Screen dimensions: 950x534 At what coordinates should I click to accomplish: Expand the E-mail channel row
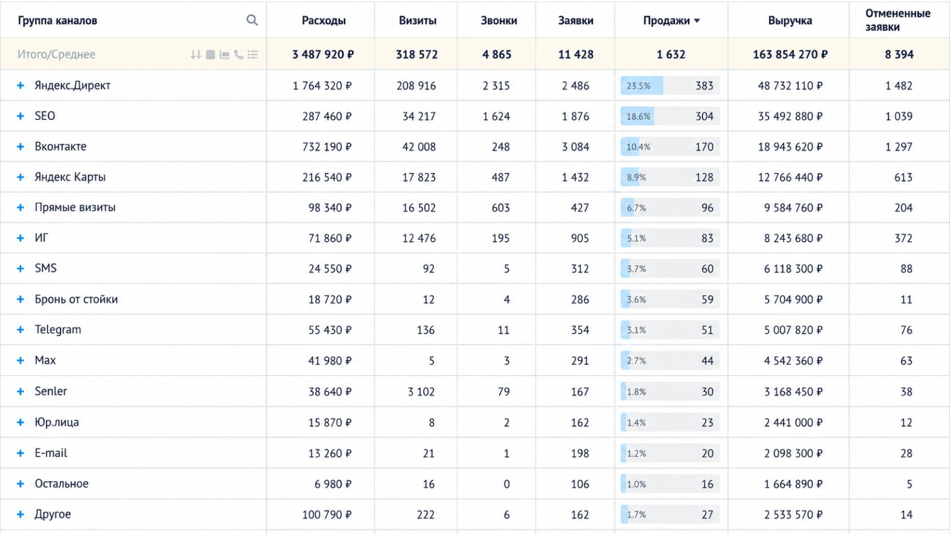click(20, 453)
